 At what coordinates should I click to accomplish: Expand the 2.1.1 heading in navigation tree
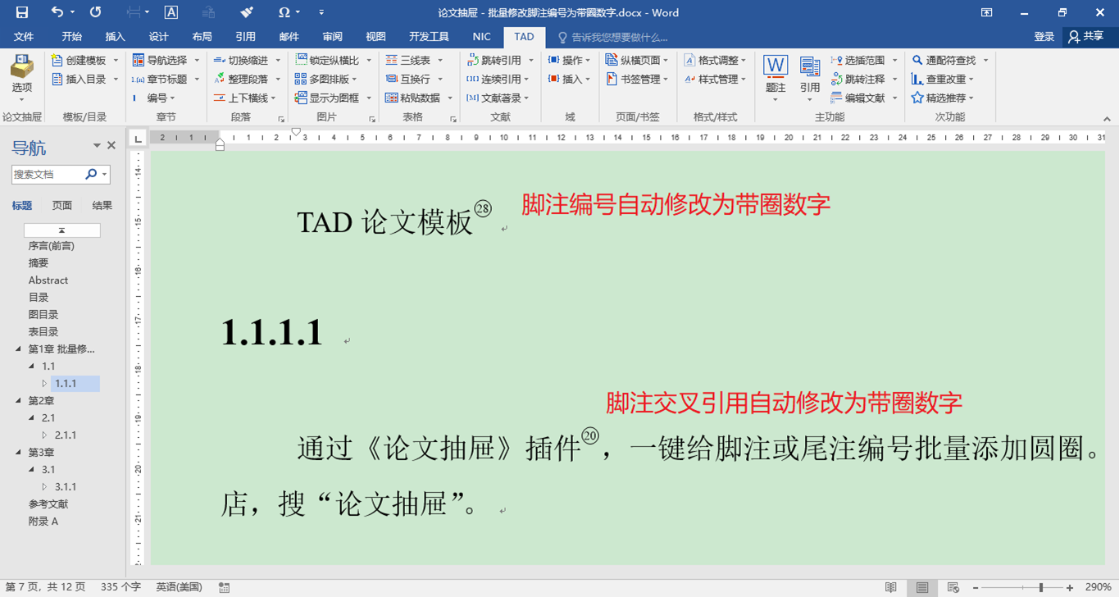point(45,435)
